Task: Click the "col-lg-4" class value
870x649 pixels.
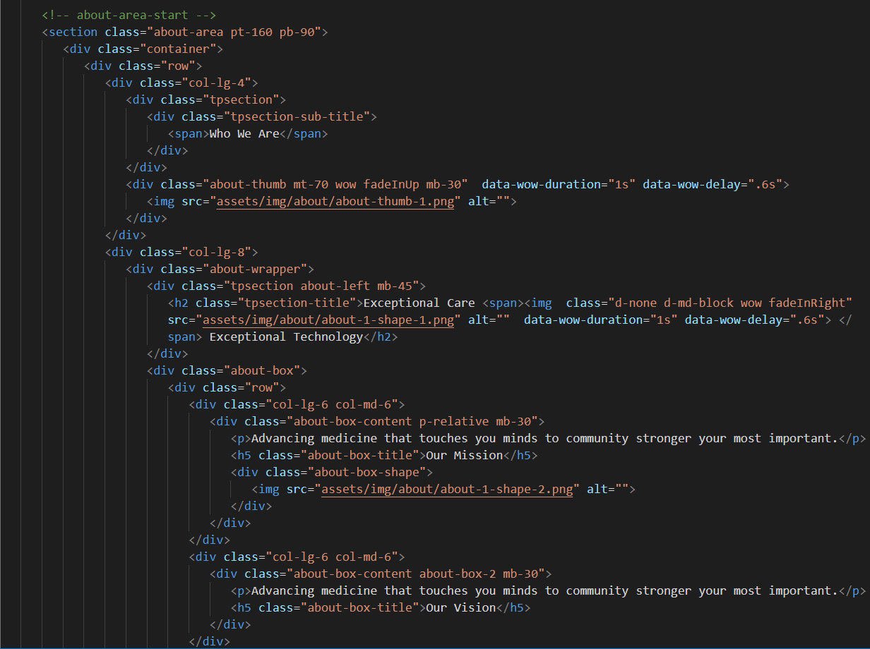Action: (x=220, y=83)
